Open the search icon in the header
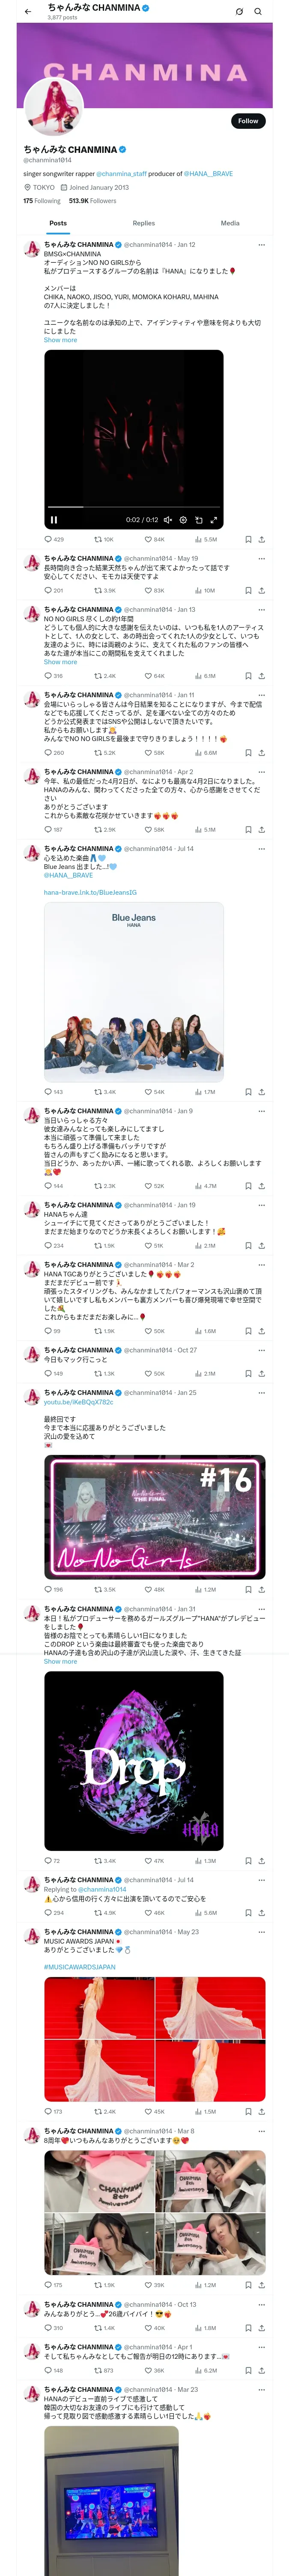The image size is (289, 2576). click(x=258, y=12)
